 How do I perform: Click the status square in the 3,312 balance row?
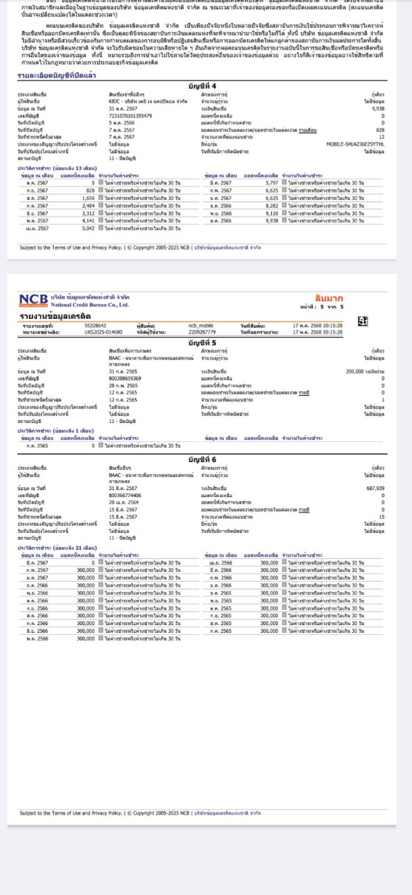point(101,213)
